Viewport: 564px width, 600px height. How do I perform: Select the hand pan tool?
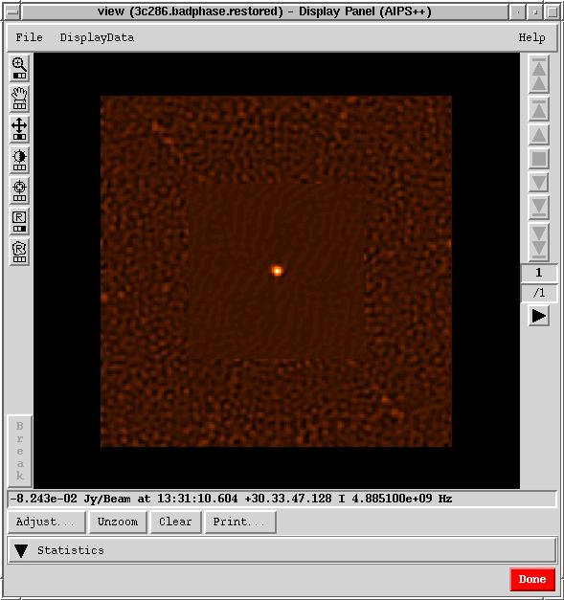coord(19,99)
